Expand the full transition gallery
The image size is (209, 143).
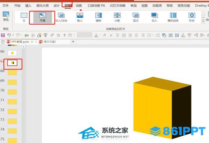(x=203, y=22)
